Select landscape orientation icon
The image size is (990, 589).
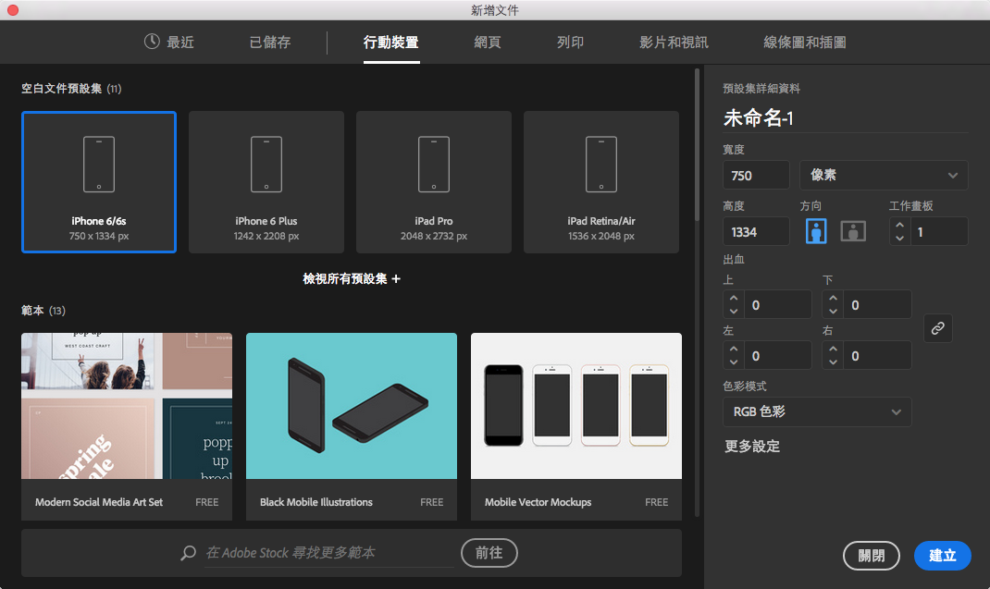852,231
